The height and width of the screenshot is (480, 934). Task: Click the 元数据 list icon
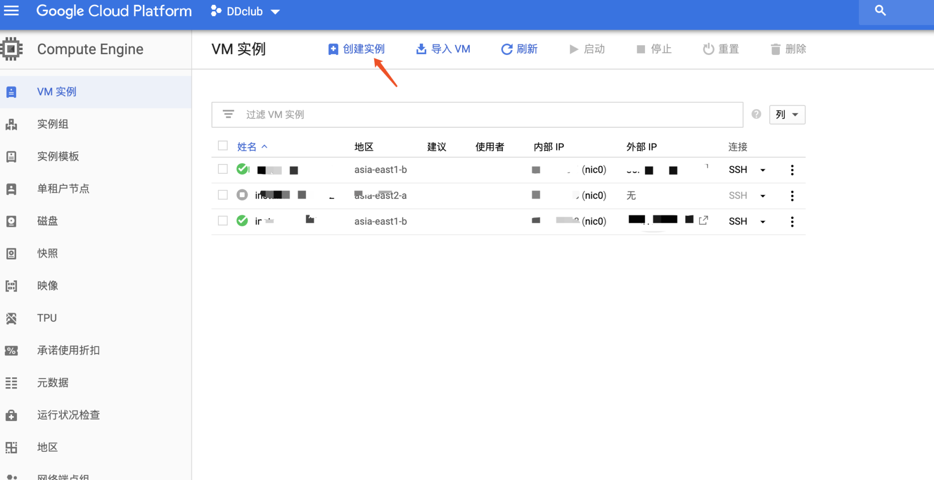pos(11,383)
